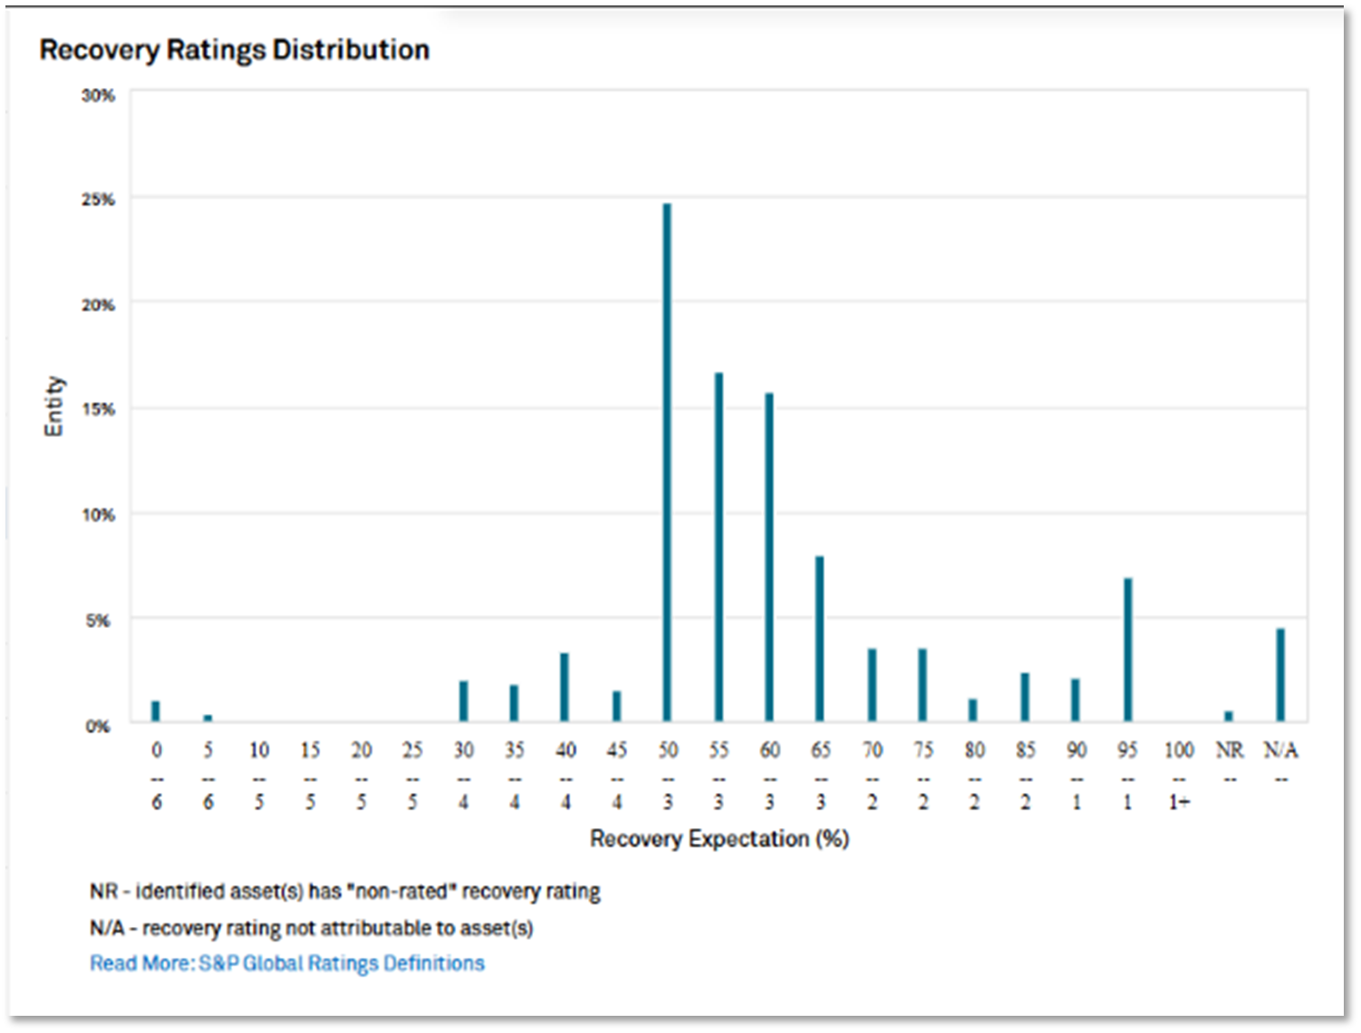Click the 40% recovery expectation bar

point(565,687)
